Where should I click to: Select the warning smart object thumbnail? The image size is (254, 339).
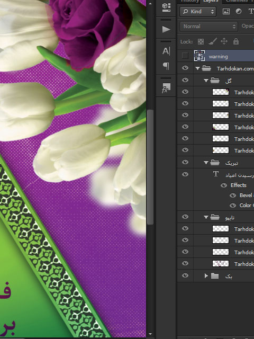[x=199, y=56]
